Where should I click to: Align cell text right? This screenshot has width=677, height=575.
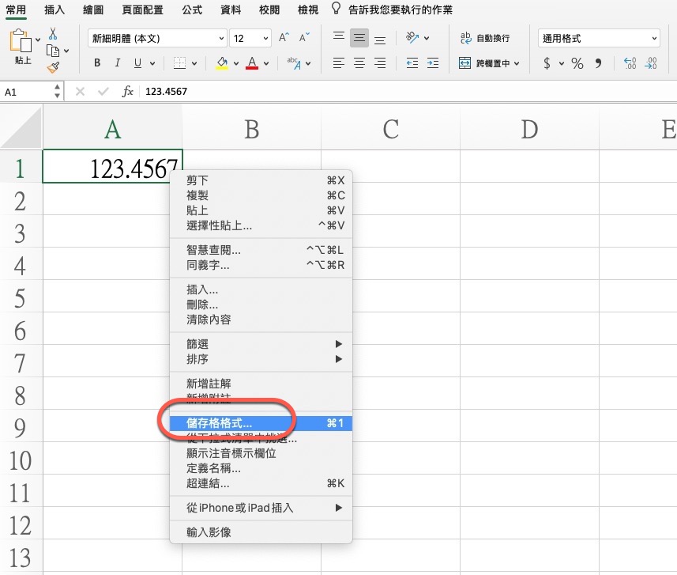pyautogui.click(x=380, y=63)
